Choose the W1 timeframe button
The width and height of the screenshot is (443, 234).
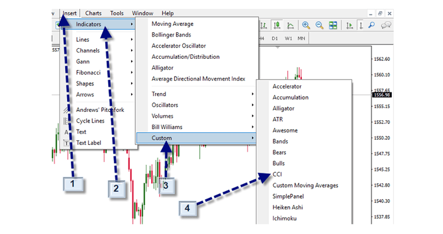click(x=288, y=39)
